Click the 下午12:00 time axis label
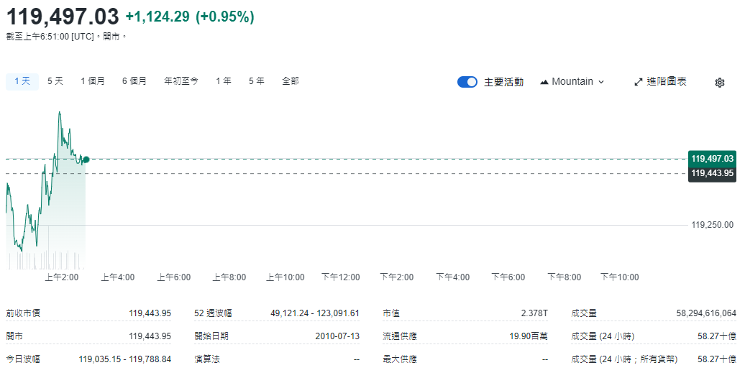Image resolution: width=745 pixels, height=378 pixels. click(x=341, y=277)
